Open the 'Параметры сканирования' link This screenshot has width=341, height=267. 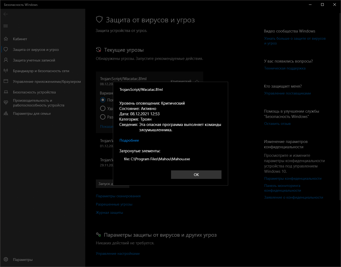[x=118, y=196]
